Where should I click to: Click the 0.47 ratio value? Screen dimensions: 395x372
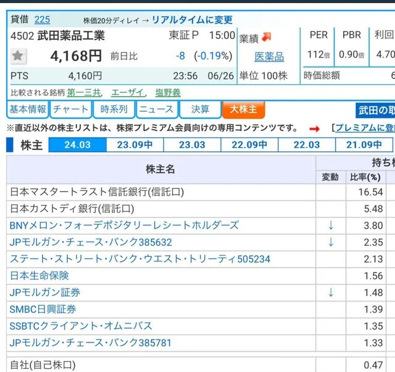(373, 365)
